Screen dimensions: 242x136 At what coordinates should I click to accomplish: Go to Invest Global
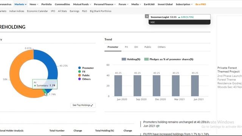[x=165, y=4]
